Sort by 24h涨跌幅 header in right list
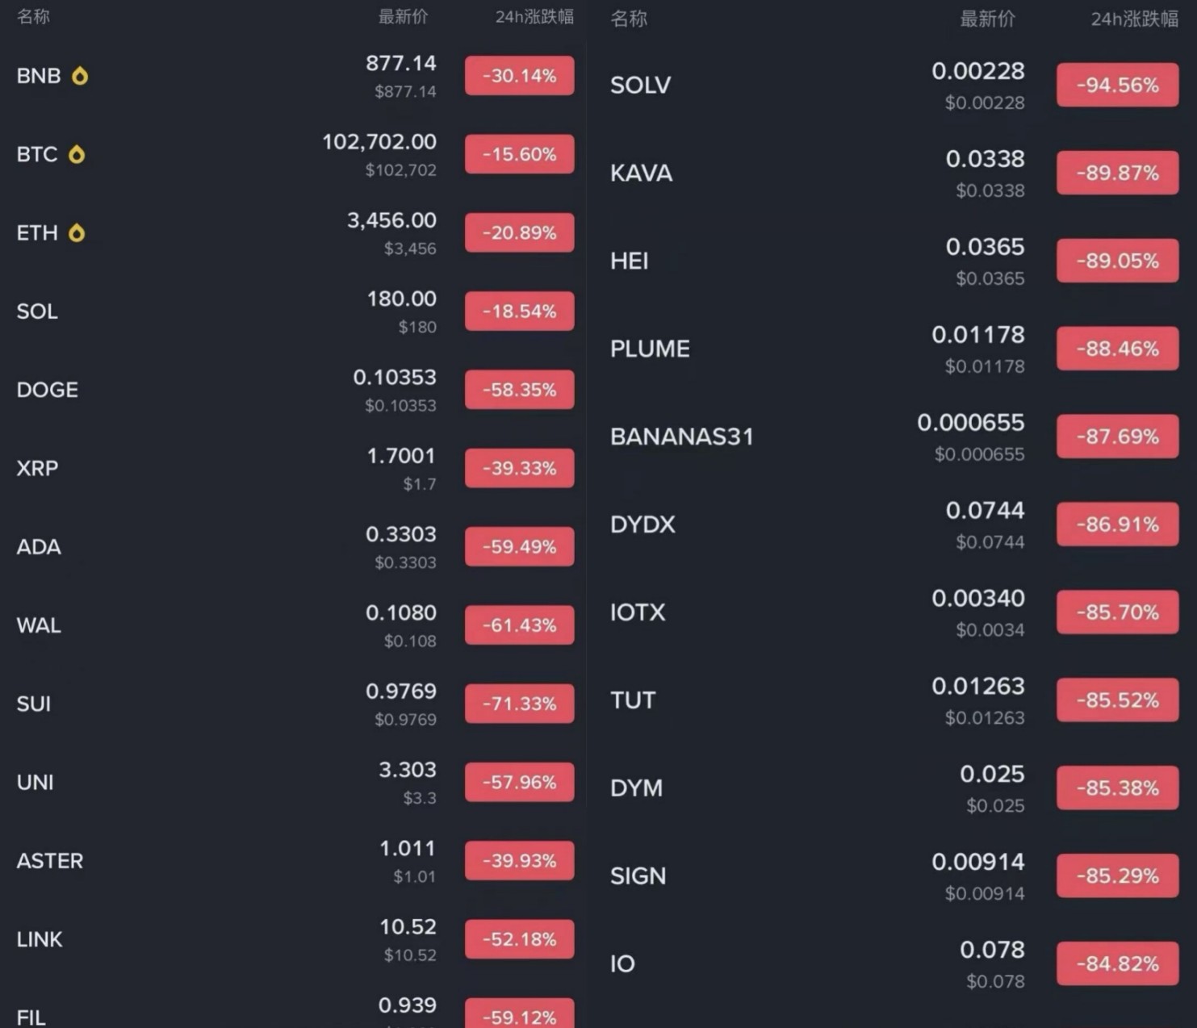This screenshot has height=1028, width=1197. coord(1134,19)
